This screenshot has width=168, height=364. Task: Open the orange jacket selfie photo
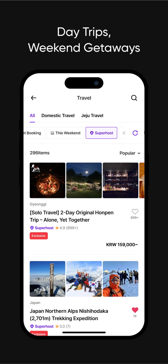(x=121, y=279)
